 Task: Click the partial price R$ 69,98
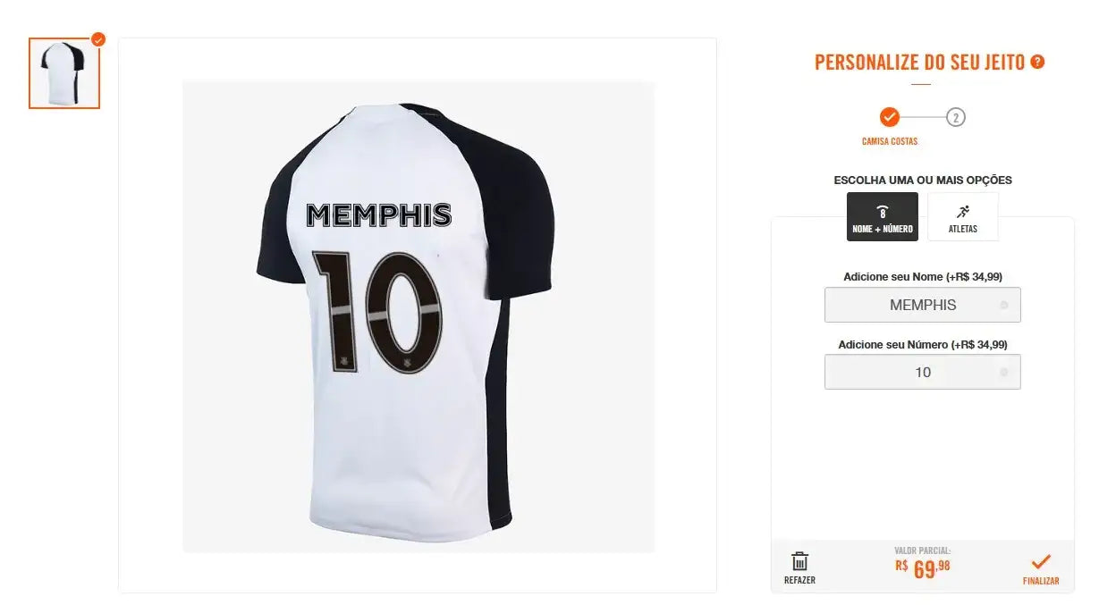pyautogui.click(x=922, y=567)
